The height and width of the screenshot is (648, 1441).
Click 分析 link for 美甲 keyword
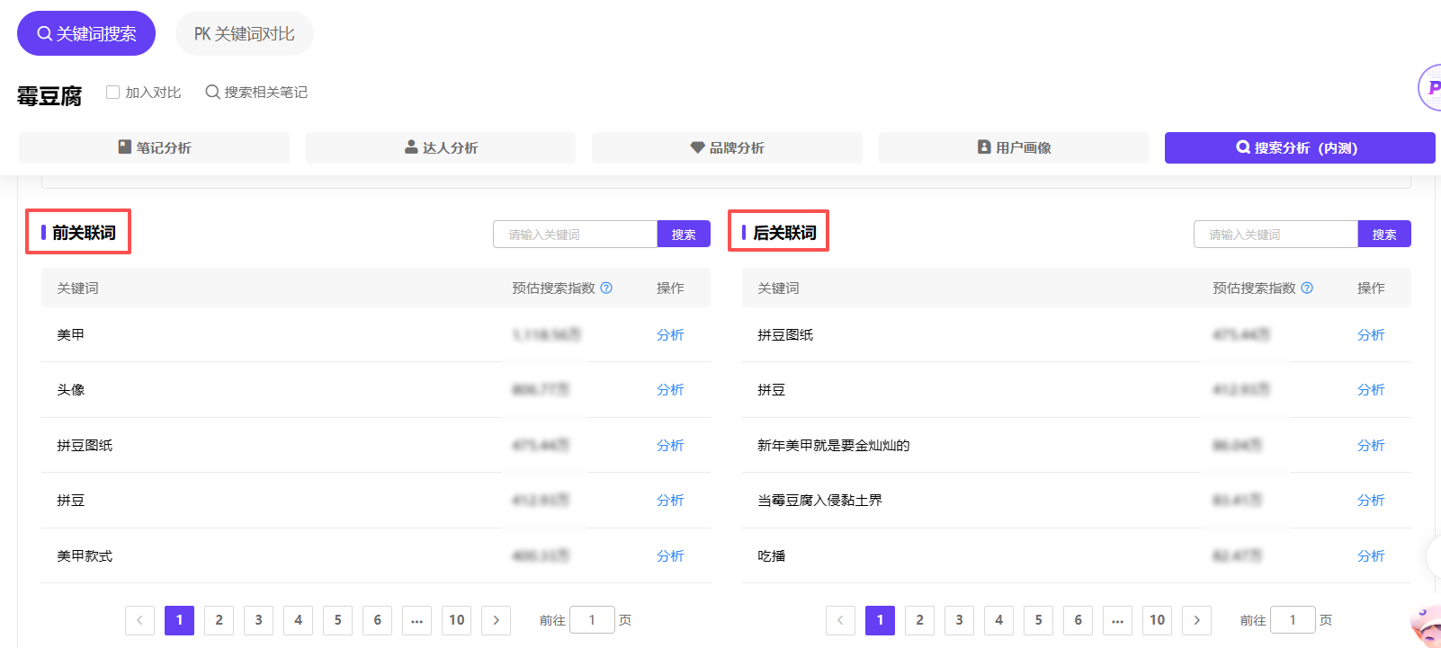670,334
